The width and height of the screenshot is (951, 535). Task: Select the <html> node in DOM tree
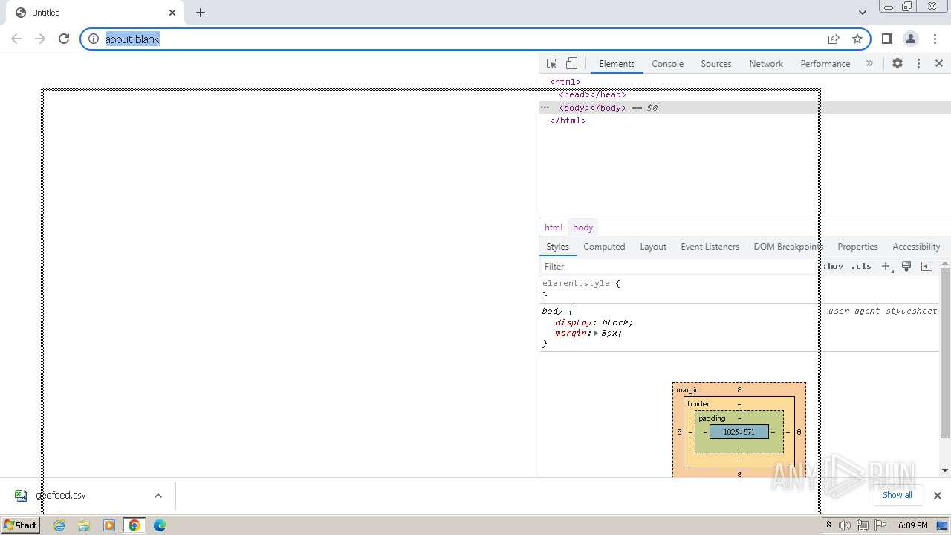(x=565, y=82)
